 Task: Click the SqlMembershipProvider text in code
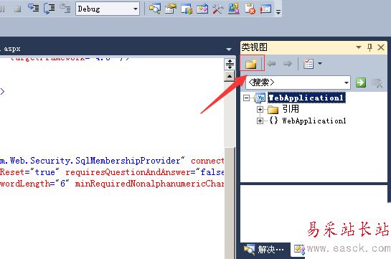point(128,161)
